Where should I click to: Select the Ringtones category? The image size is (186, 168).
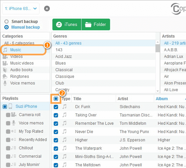(25, 77)
